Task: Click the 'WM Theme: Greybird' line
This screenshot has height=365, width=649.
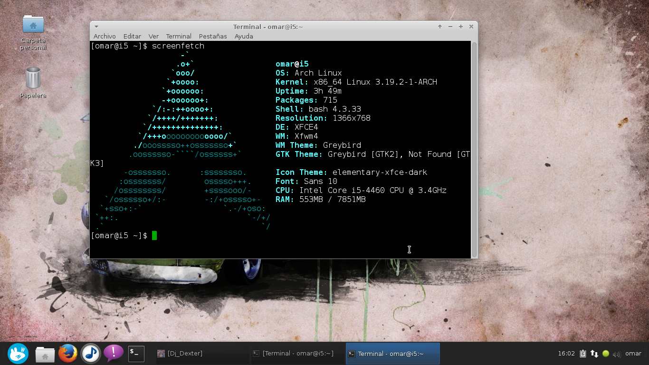Action: [318, 145]
